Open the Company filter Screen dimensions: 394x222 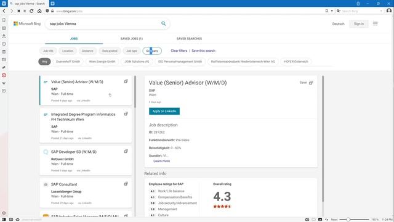coord(152,51)
